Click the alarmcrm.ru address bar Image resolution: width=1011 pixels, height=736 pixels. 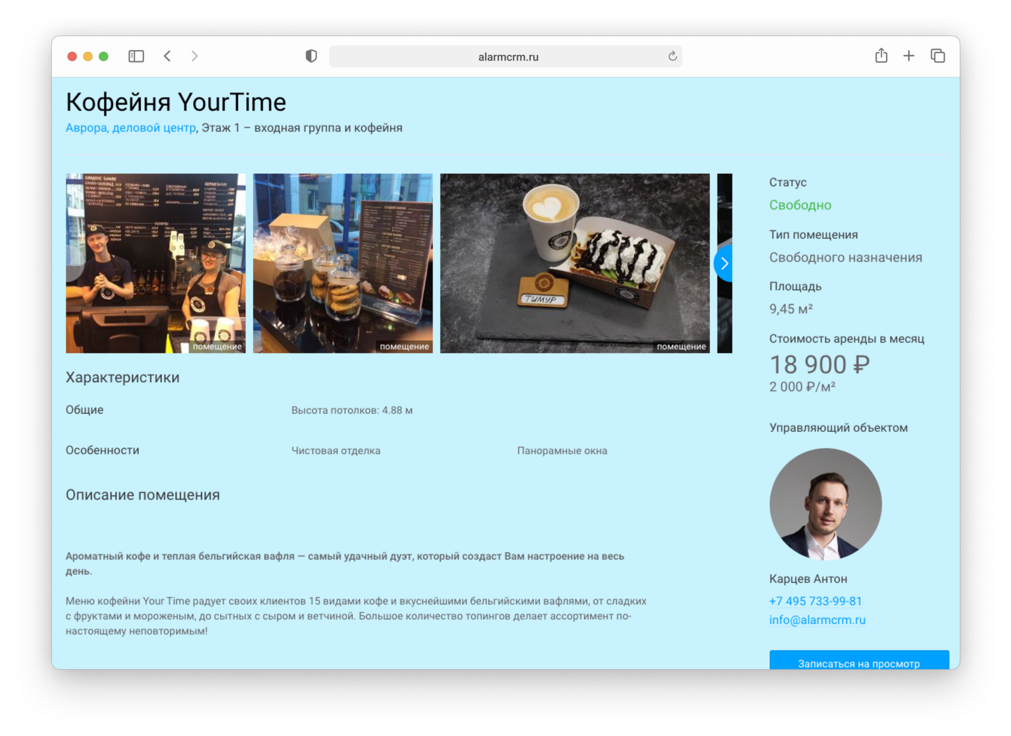pyautogui.click(x=505, y=57)
